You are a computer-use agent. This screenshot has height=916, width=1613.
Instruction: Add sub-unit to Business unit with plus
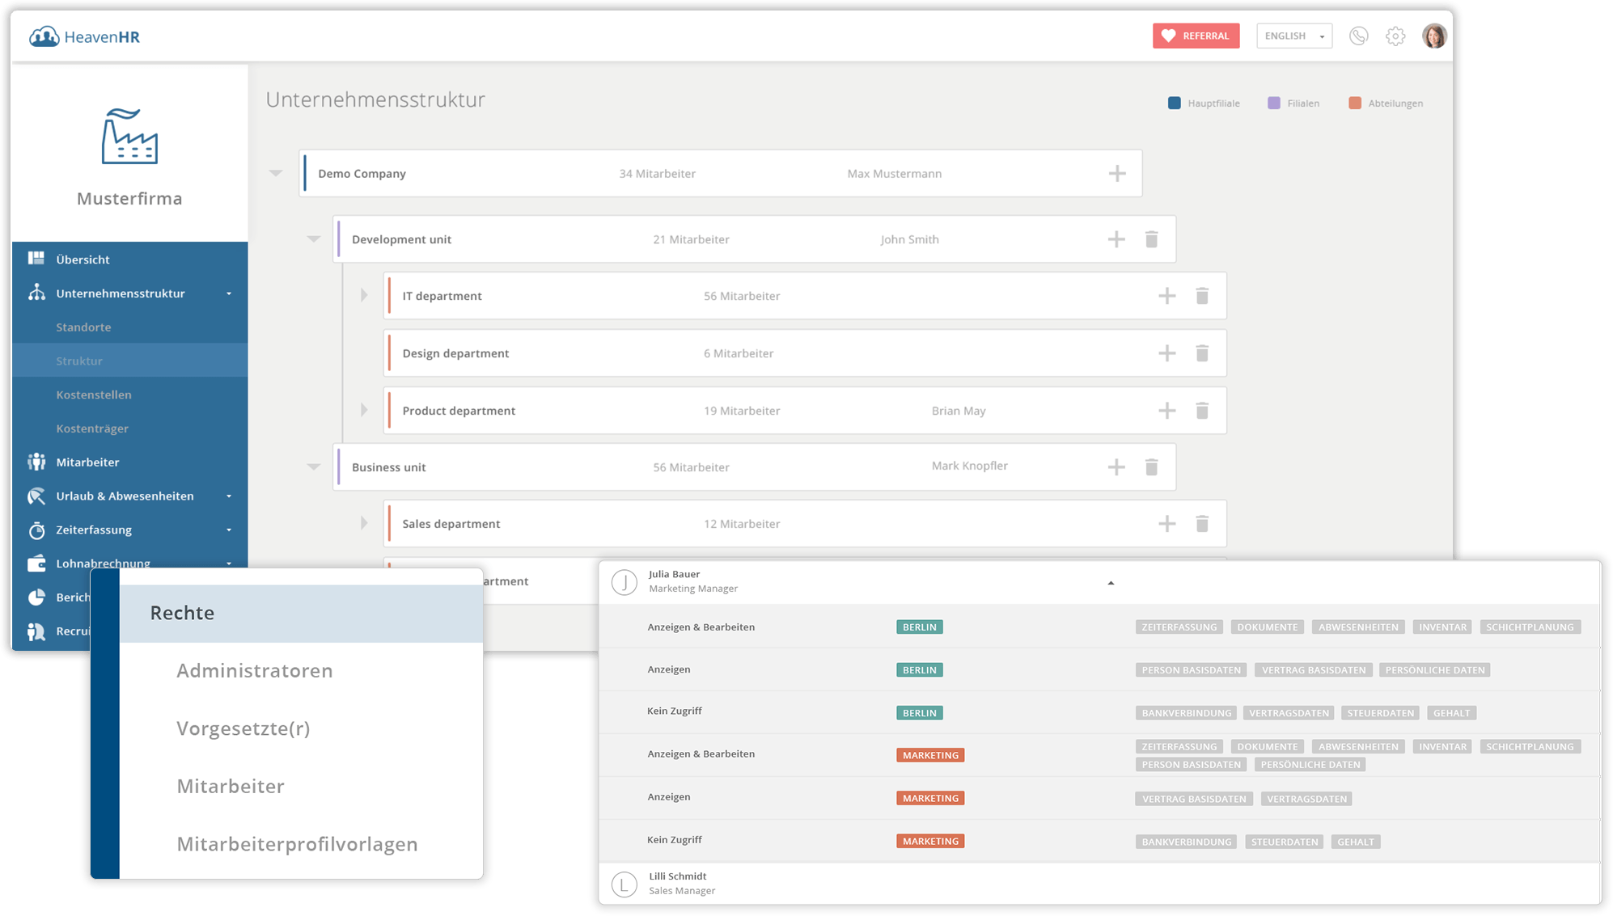[1116, 467]
